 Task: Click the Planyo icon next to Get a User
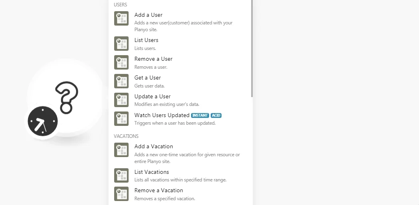point(121,81)
